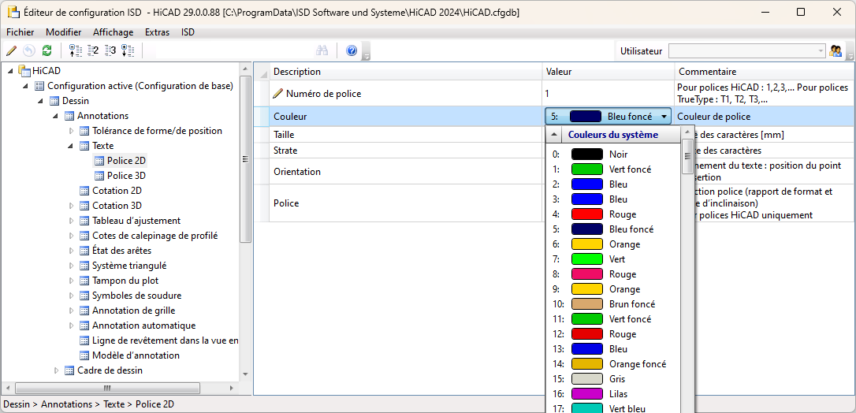Open the Utilisateur combo box
This screenshot has height=413, width=856.
747,50
